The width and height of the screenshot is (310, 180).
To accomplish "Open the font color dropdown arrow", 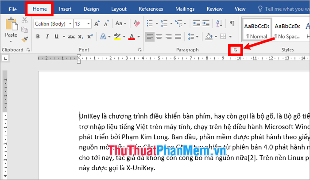I will tap(139, 37).
